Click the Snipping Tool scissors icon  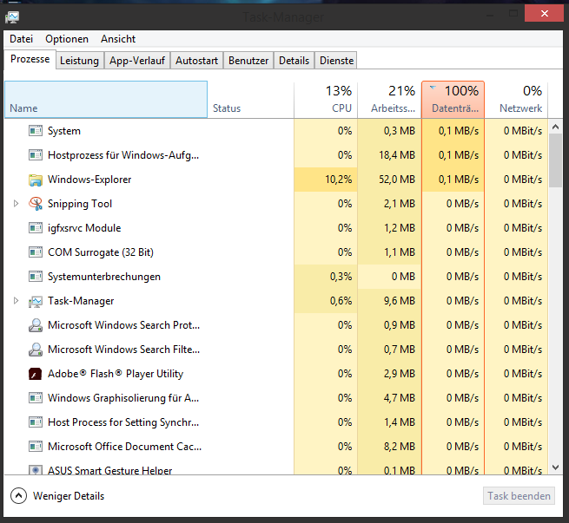(x=36, y=204)
